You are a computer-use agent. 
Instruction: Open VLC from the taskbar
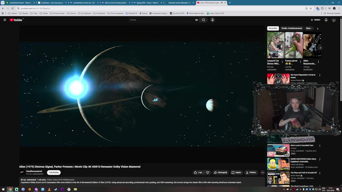[49, 189]
